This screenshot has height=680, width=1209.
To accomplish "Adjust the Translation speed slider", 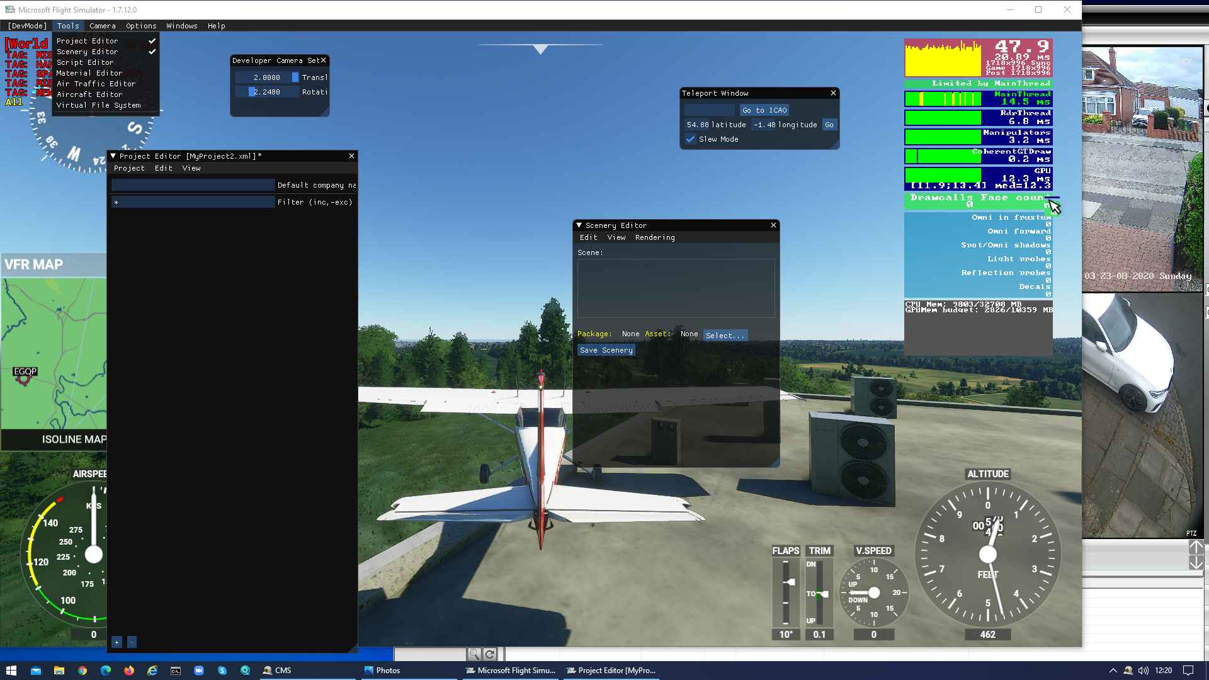I will (x=267, y=77).
